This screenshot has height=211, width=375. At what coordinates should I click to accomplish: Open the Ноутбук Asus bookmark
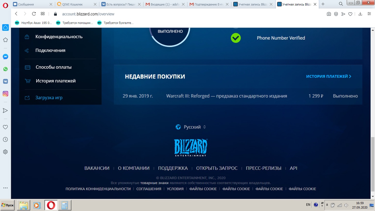(33, 23)
